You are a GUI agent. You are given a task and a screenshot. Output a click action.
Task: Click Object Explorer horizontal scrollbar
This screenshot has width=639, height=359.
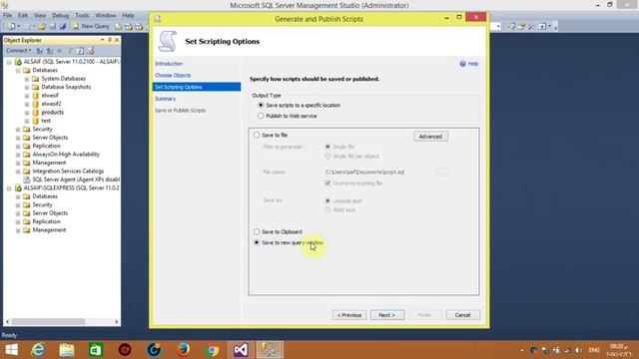click(48, 322)
